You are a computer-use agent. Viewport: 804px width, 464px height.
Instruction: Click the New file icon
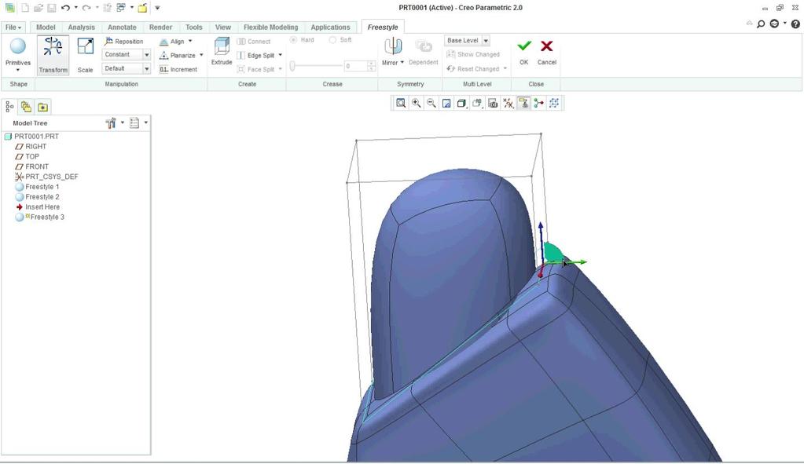(x=25, y=8)
